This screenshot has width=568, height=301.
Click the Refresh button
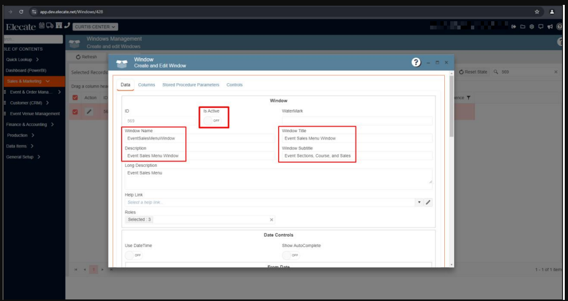(86, 57)
